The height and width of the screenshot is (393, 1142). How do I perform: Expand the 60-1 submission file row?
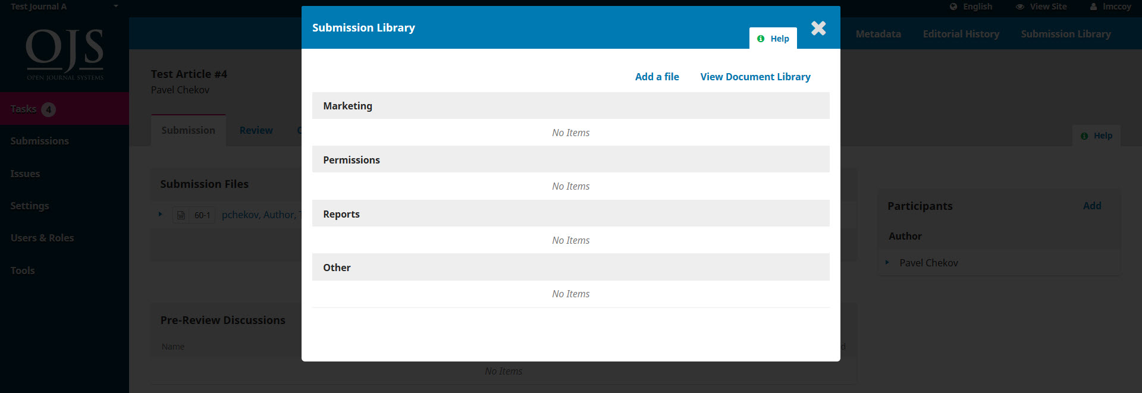(x=160, y=214)
